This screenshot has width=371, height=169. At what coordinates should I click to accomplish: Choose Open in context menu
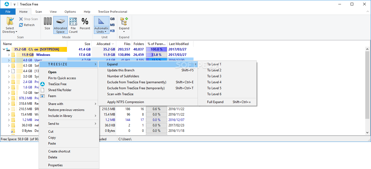pos(69,72)
